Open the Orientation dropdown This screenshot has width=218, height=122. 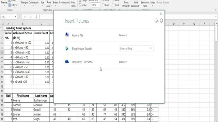point(34,4)
